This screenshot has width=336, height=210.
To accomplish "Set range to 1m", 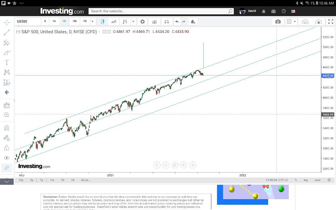I will coord(52,180).
